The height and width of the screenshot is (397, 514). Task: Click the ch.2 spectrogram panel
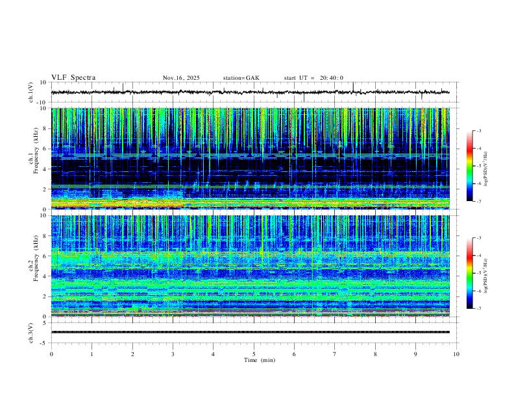coord(251,266)
